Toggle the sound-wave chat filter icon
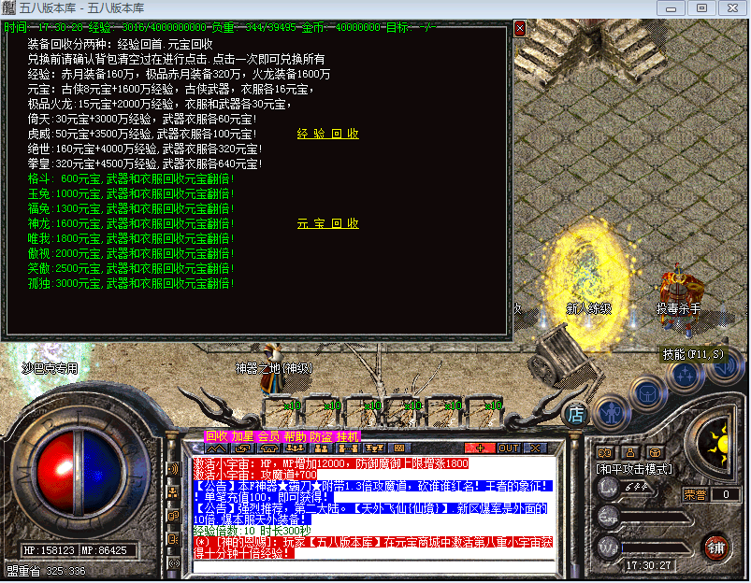The image size is (751, 583). pos(173,469)
